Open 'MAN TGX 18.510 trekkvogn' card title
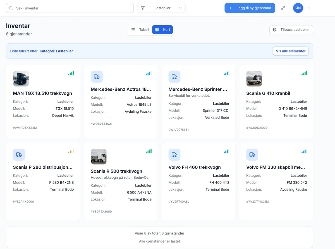 click(42, 93)
